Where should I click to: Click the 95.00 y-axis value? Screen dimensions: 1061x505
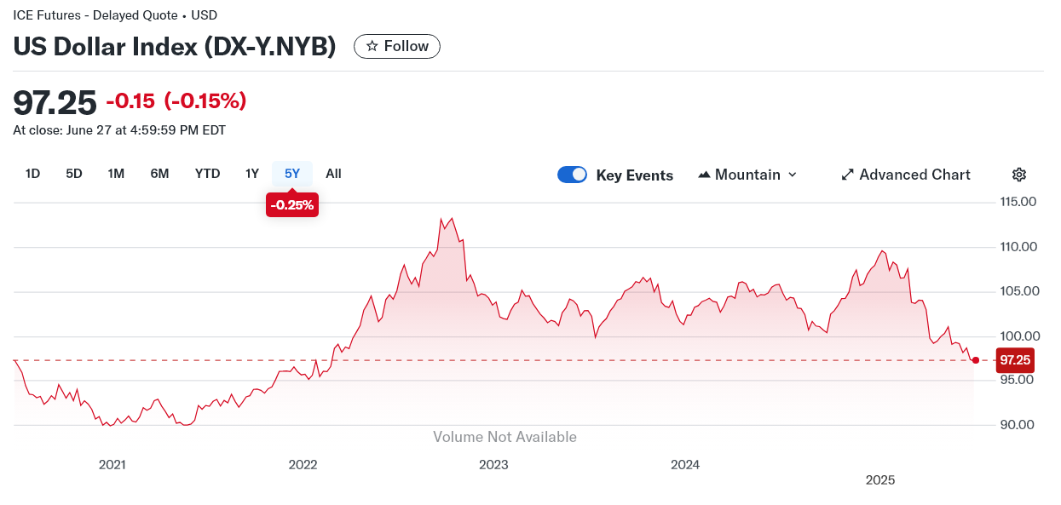point(1017,381)
